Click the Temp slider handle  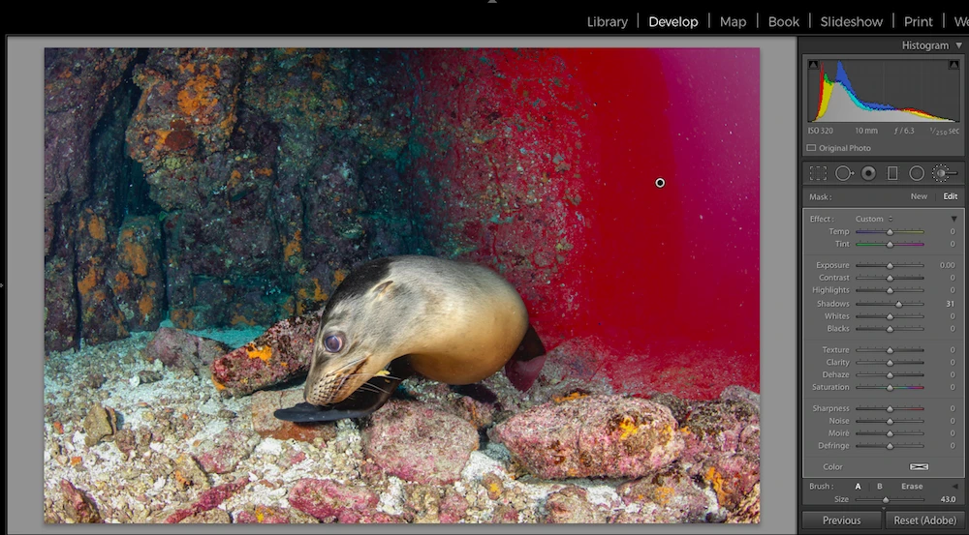click(x=890, y=232)
